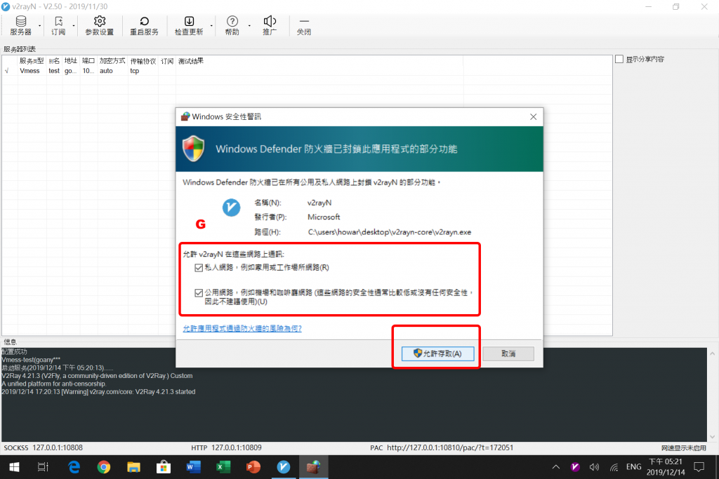Open File Explorer from taskbar

133,467
